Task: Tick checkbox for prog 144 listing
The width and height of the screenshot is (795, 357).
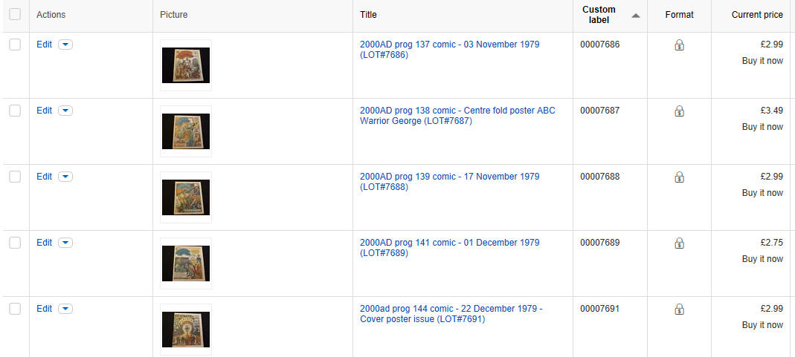Action: pos(15,309)
